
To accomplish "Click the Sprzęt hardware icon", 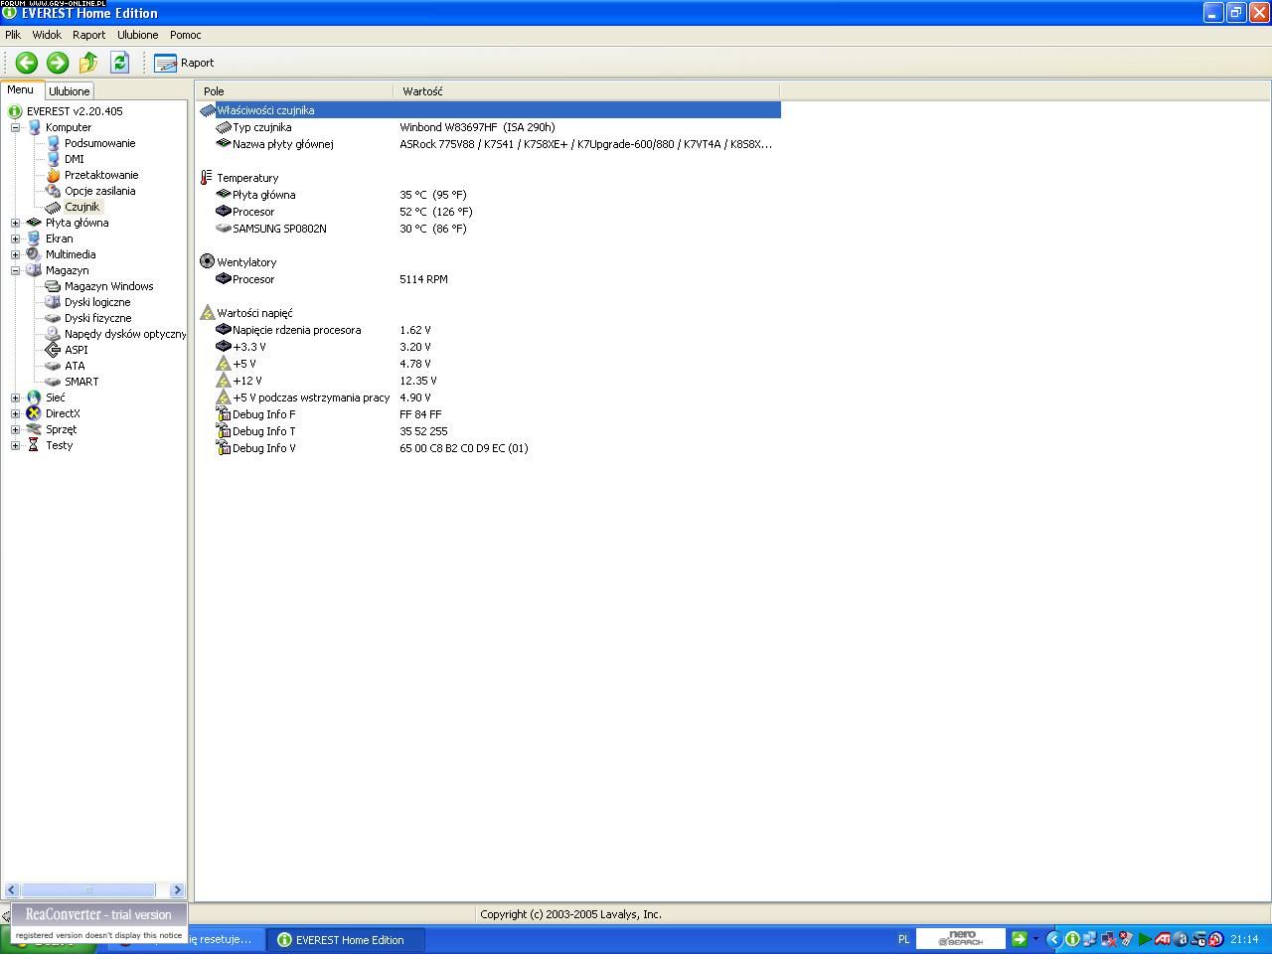I will [x=34, y=429].
